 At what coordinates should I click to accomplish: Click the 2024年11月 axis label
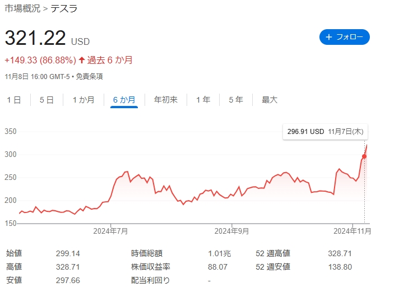352,231
